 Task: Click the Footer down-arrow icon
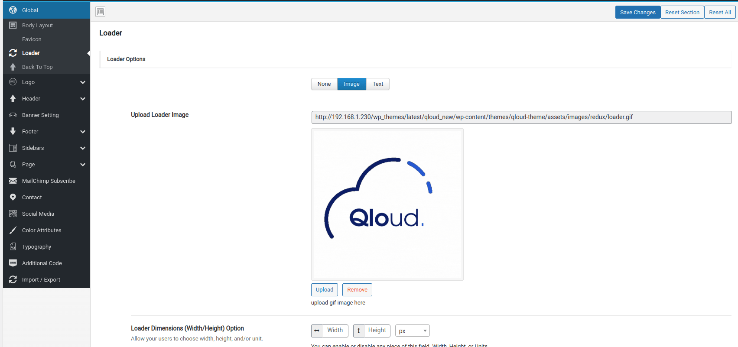tap(13, 131)
